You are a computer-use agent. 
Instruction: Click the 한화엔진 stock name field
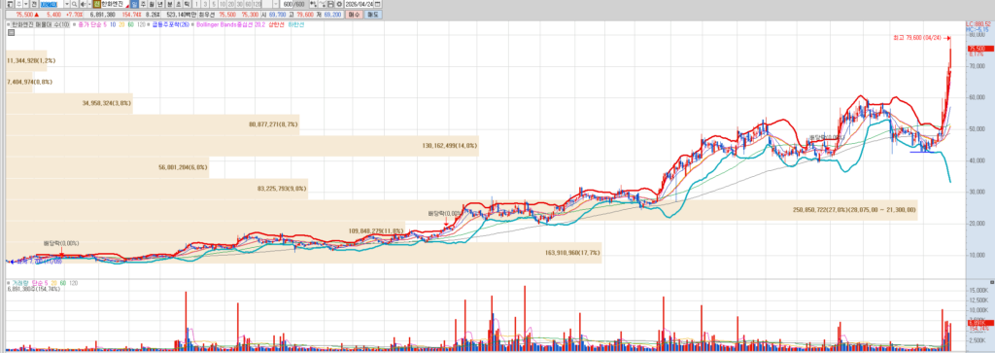point(115,4)
